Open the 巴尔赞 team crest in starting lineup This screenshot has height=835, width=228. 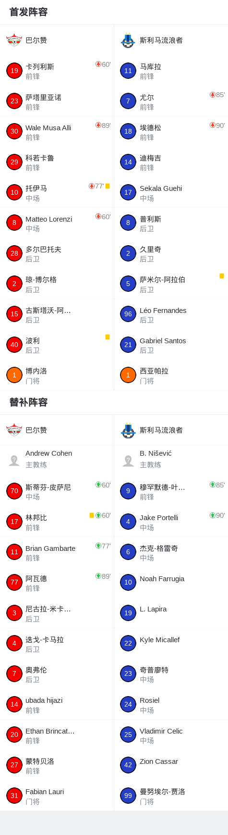[x=14, y=40]
